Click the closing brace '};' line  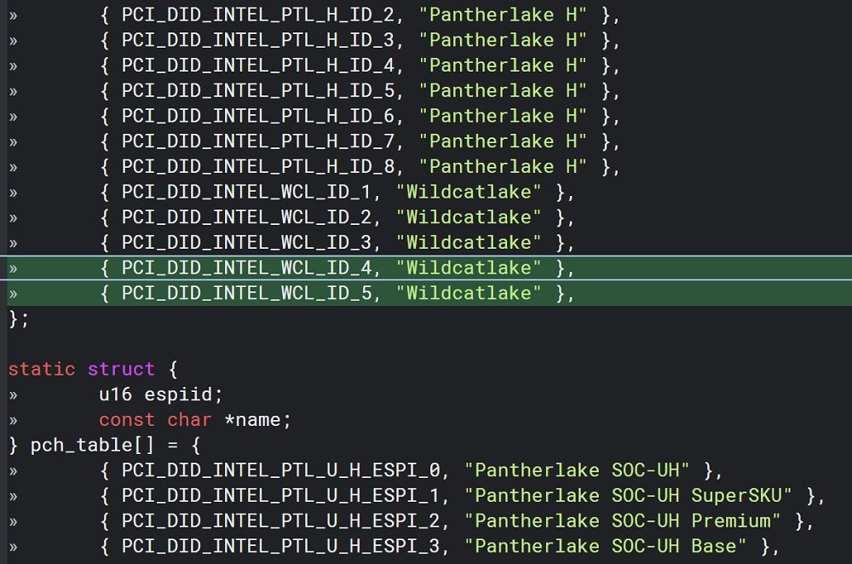(19, 319)
